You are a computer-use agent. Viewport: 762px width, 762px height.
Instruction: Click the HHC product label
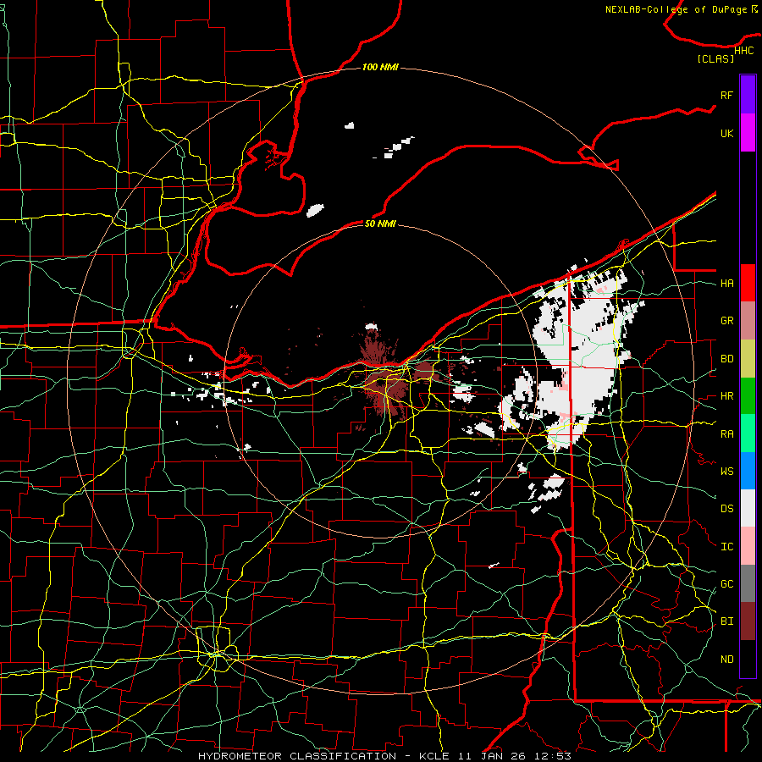pyautogui.click(x=744, y=51)
